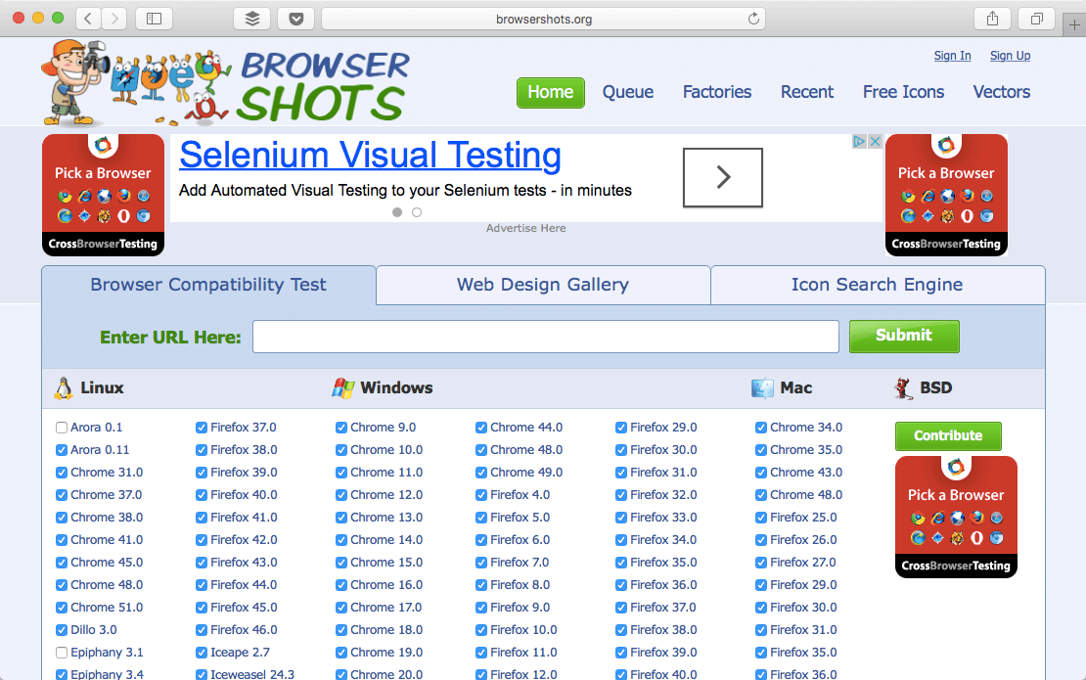The image size is (1086, 680).
Task: Click the Browser Shots logo
Action: click(x=226, y=82)
